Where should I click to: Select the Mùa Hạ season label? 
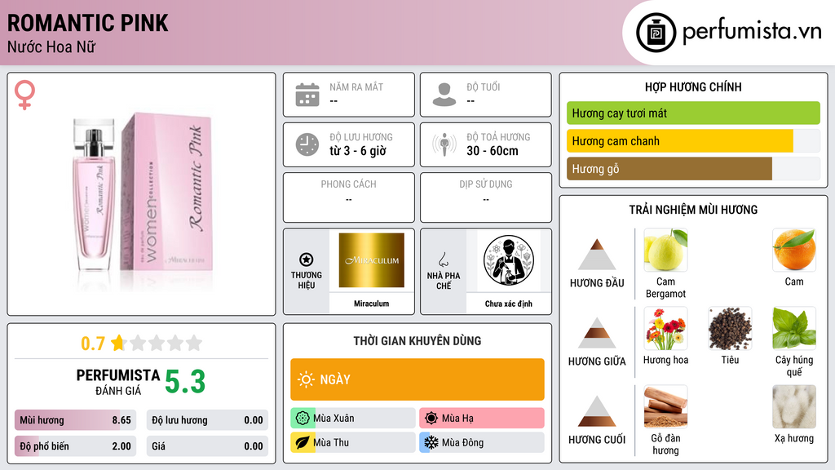pyautogui.click(x=457, y=419)
